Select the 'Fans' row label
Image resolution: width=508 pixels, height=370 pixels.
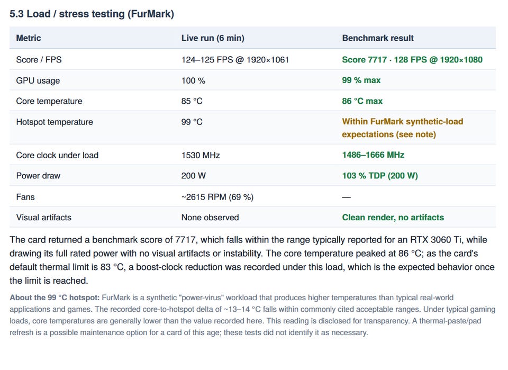(25, 197)
